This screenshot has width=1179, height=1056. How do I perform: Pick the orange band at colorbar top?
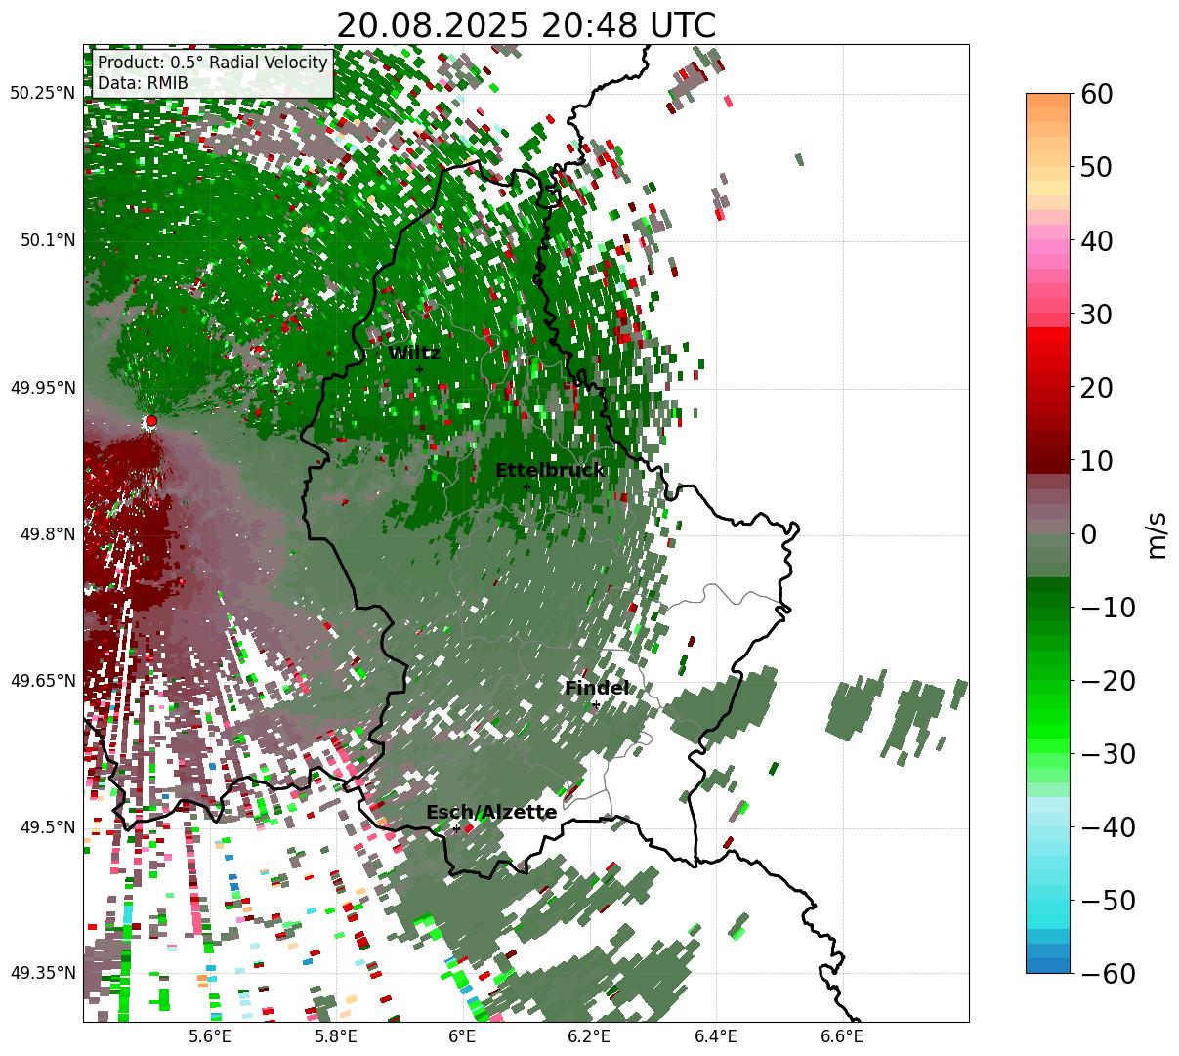pyautogui.click(x=1048, y=101)
